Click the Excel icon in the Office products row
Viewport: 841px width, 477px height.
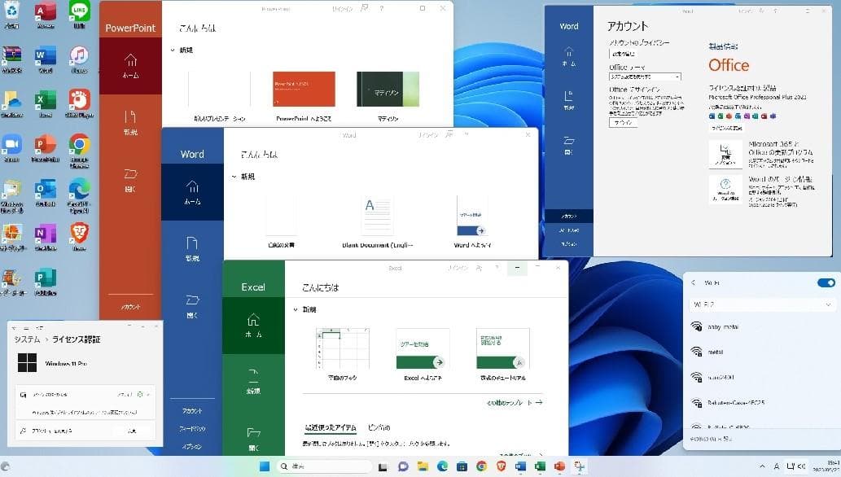click(720, 115)
